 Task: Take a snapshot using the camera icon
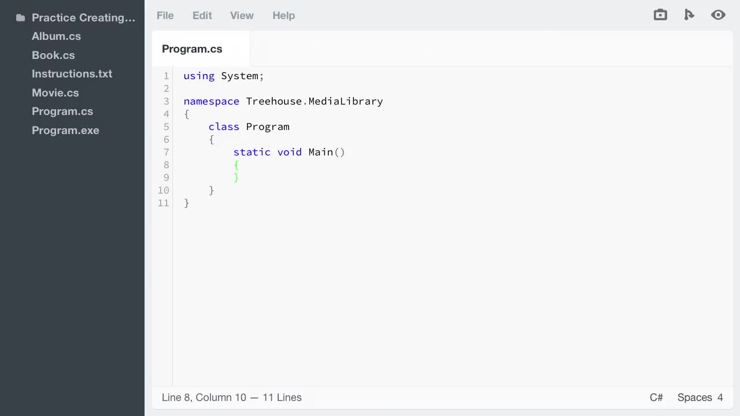(x=660, y=14)
